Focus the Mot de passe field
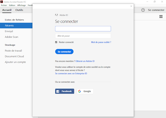166x118 pixels. (83, 36)
